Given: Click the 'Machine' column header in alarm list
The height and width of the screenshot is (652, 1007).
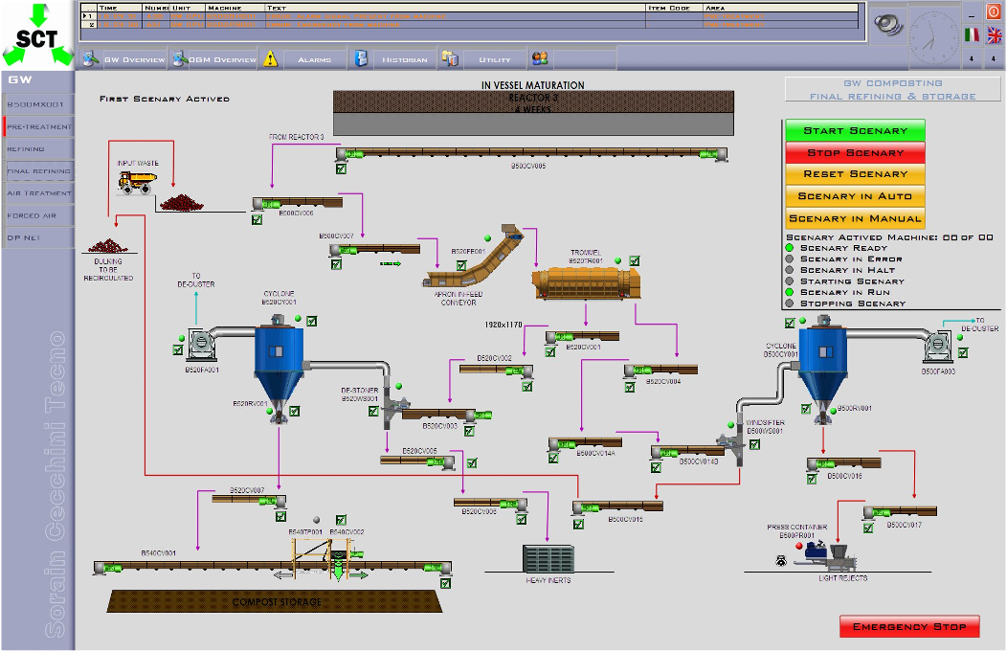Looking at the screenshot, I should tap(235, 8).
